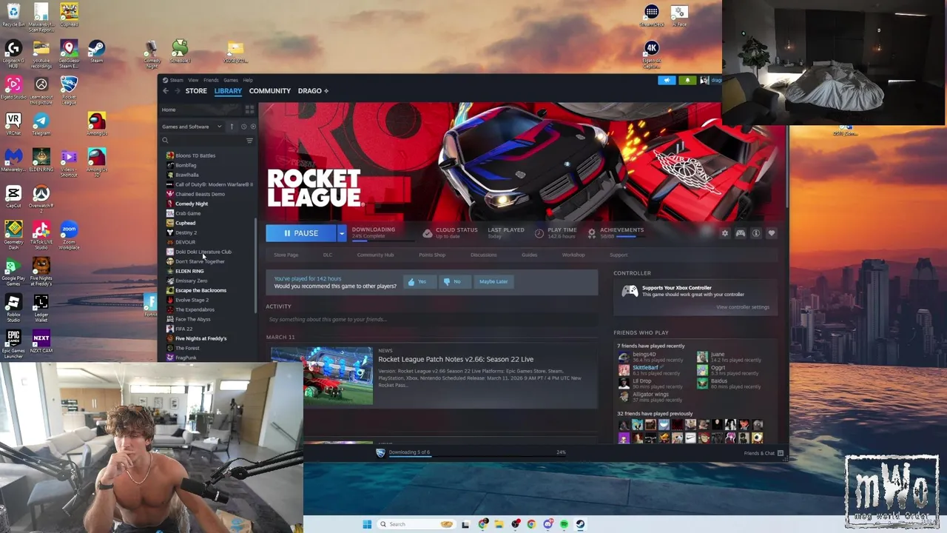This screenshot has height=533, width=947.
Task: Click the Steam announcements megaphone button
Action: (x=667, y=80)
